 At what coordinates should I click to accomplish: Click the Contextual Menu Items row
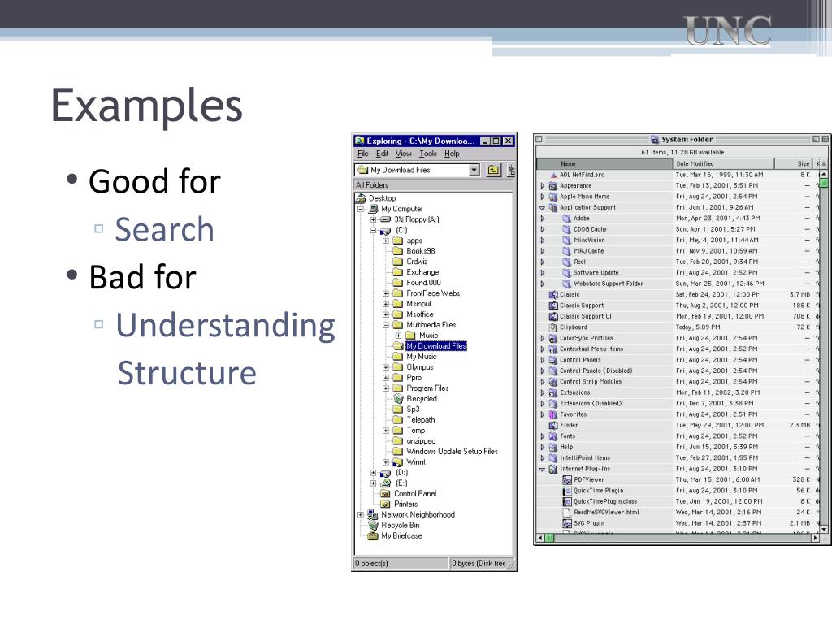pyautogui.click(x=678, y=349)
